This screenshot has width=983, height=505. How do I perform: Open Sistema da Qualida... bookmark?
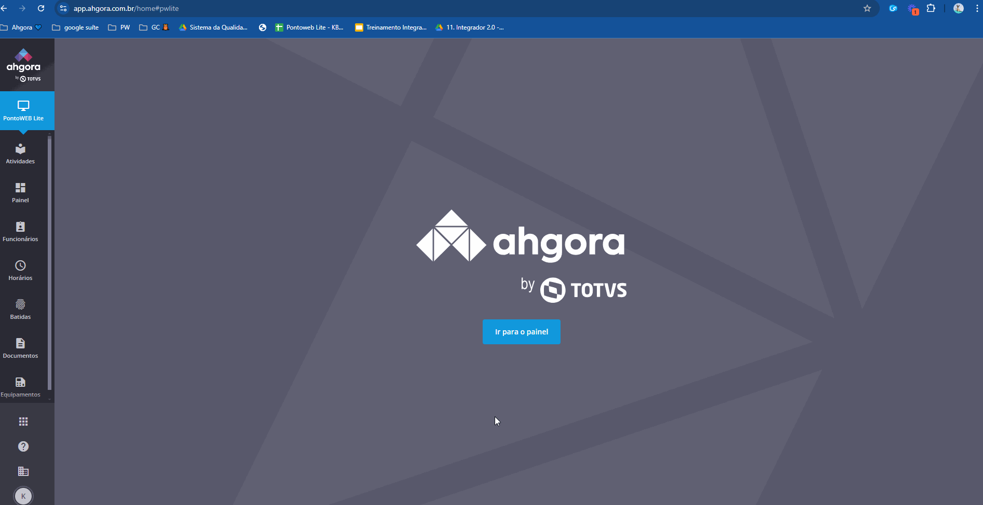click(213, 27)
